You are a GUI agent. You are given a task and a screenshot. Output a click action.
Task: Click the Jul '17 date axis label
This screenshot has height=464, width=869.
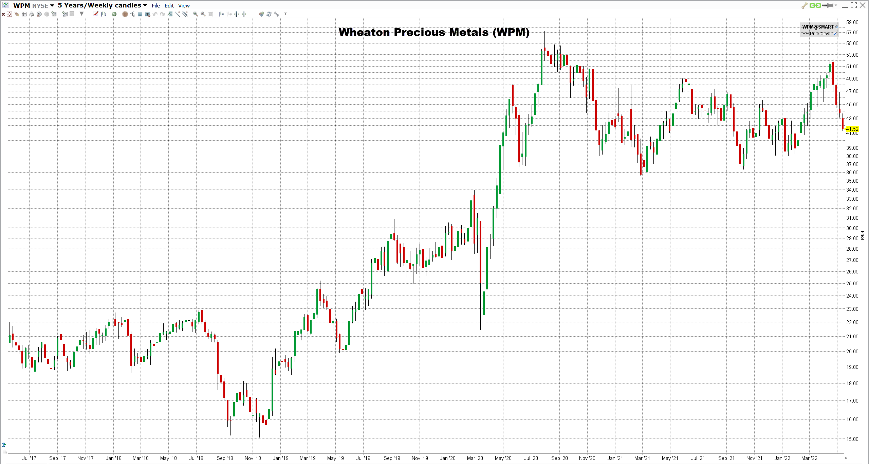pyautogui.click(x=29, y=458)
